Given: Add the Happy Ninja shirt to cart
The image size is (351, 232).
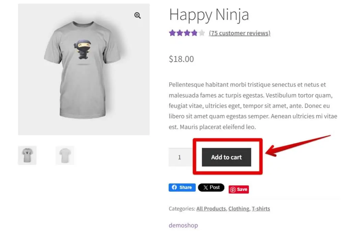Looking at the screenshot, I should click(x=226, y=157).
